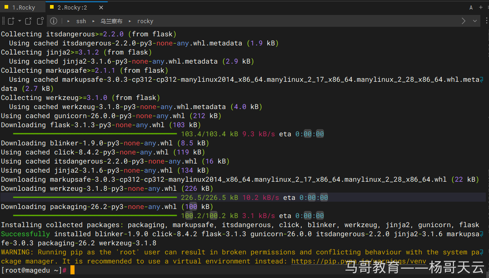
Task: Click "Downloading blinker-1.9.0-py3-none-any.whl" line
Action: pyautogui.click(x=105, y=143)
